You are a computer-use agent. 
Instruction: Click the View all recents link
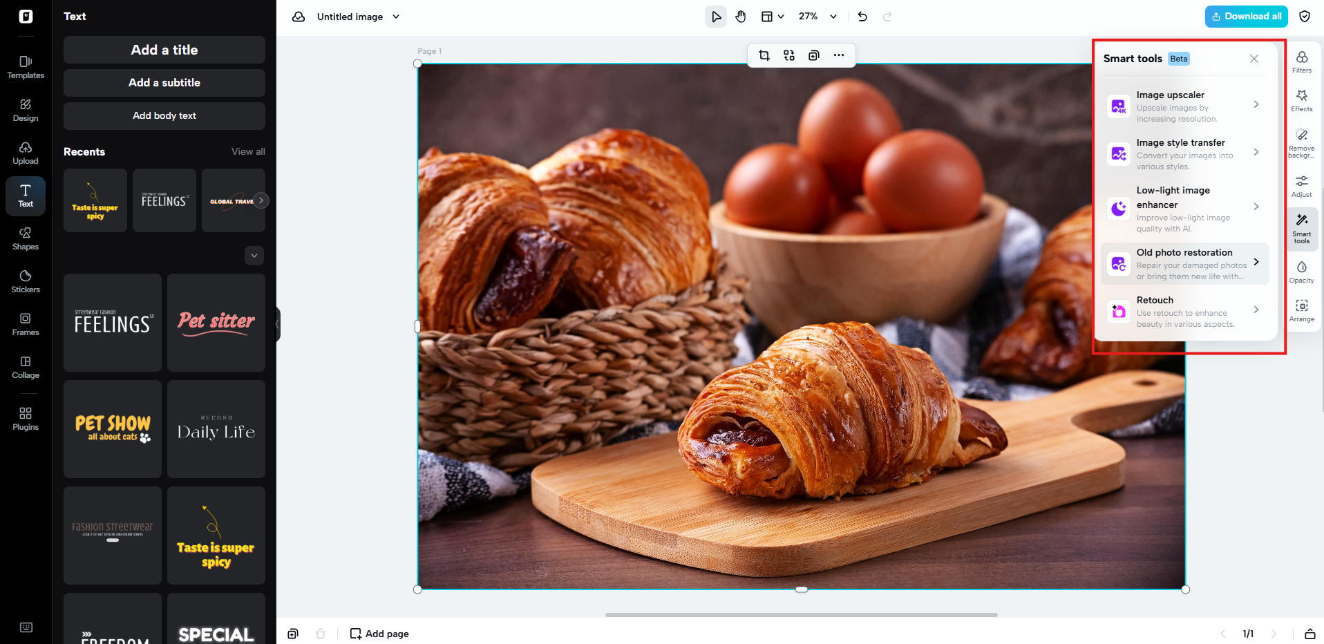click(x=248, y=151)
